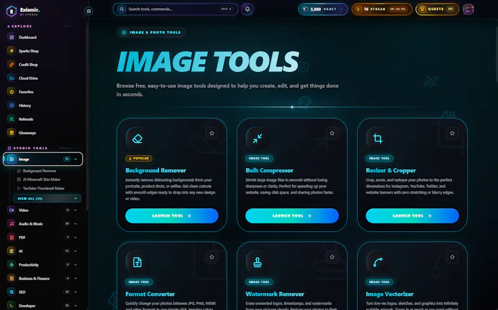Collapse the Image category chevron

coord(75,159)
